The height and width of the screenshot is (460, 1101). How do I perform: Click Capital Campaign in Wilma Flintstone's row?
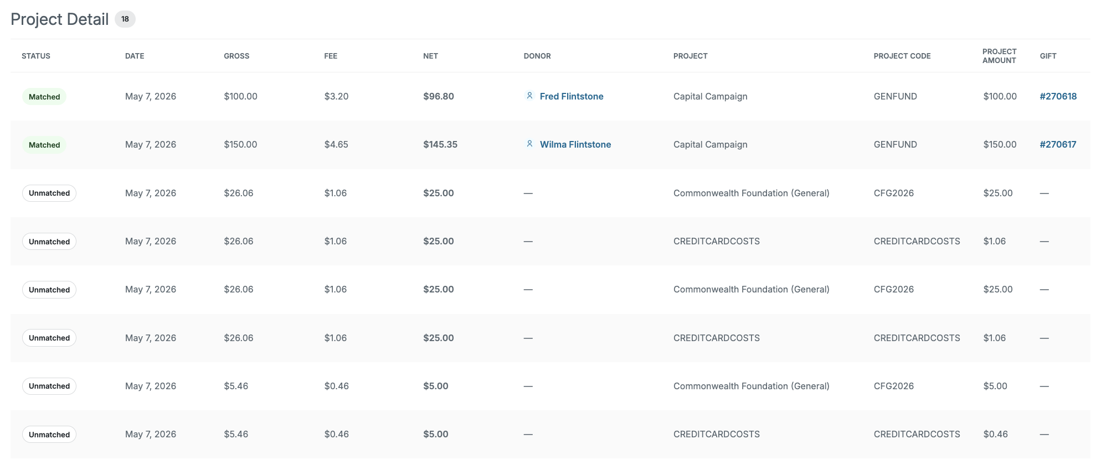point(711,144)
